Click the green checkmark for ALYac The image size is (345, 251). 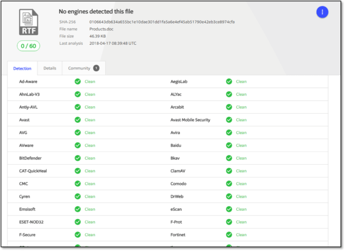pos(229,94)
